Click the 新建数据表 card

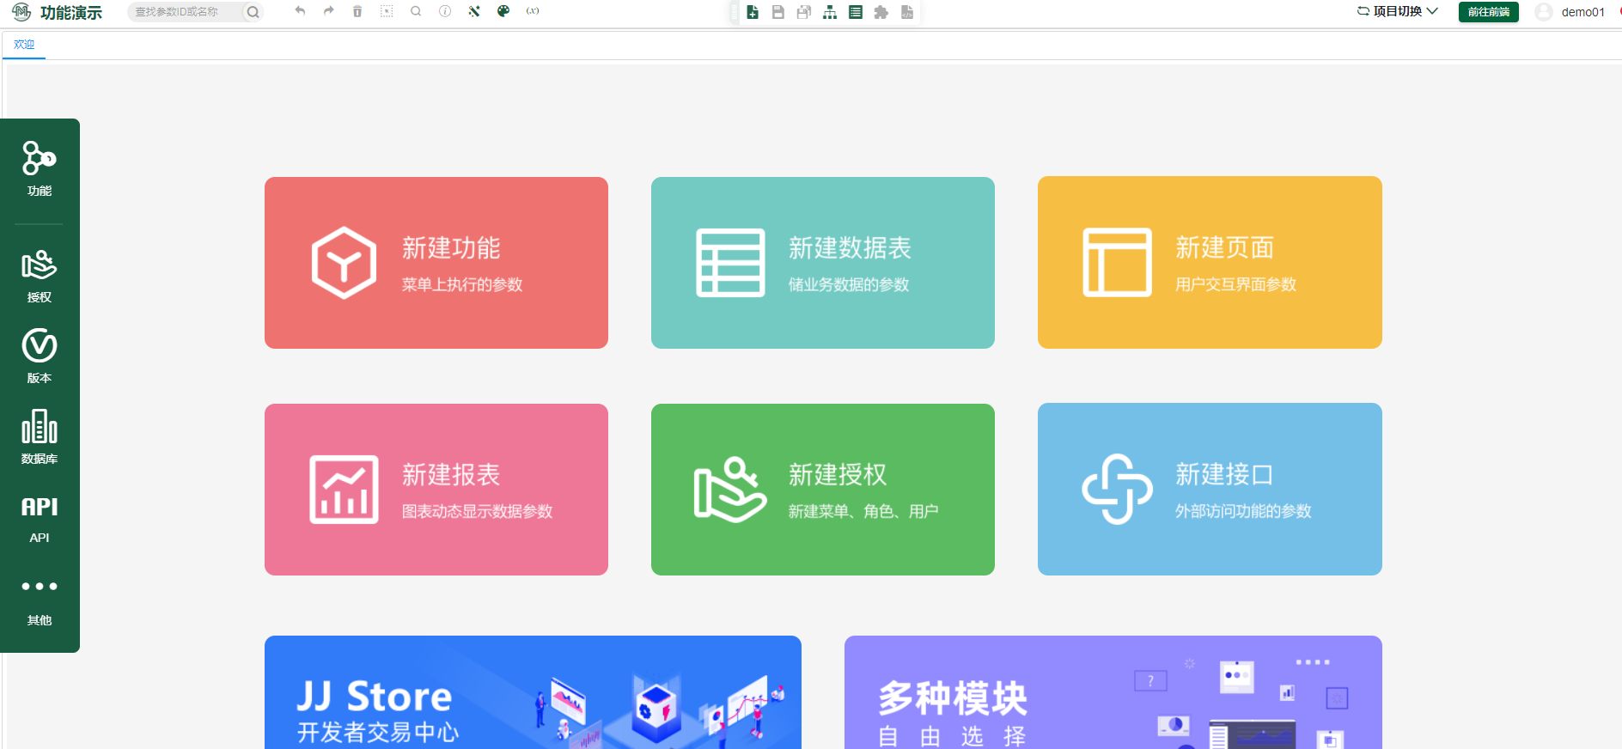(823, 263)
